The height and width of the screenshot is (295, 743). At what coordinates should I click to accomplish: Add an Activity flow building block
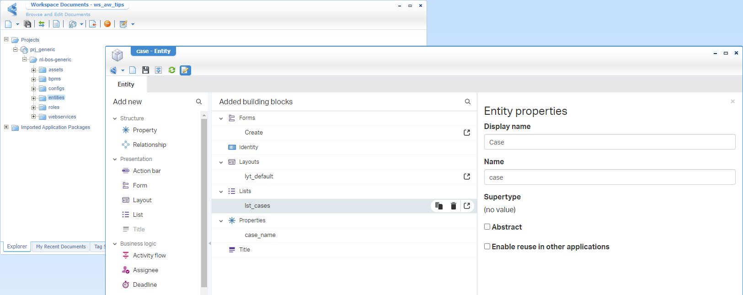[x=149, y=256]
